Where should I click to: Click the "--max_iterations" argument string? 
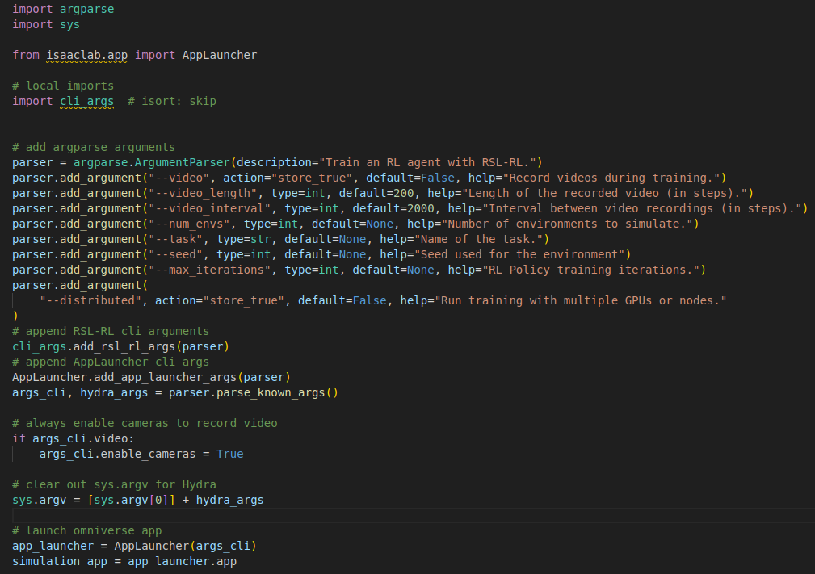coord(209,270)
